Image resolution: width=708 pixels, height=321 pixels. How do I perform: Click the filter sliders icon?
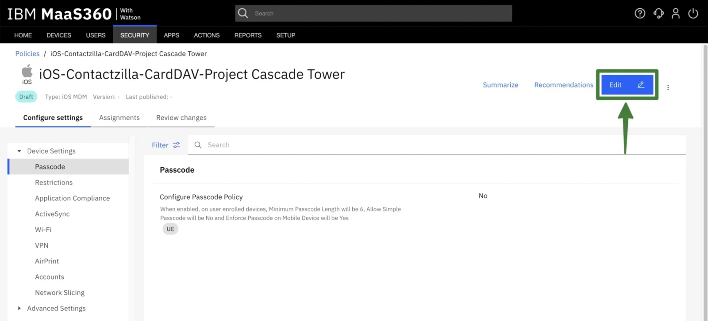[177, 145]
